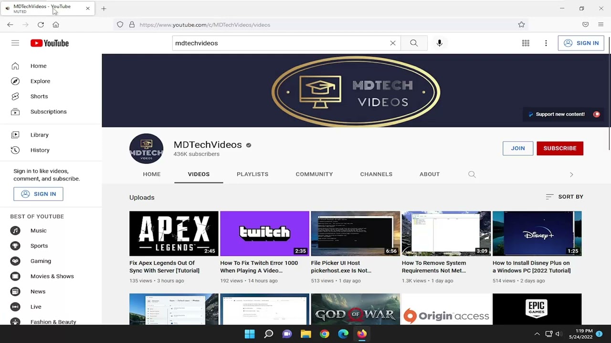Image resolution: width=611 pixels, height=343 pixels.
Task: Open News from the sidebar icon
Action: (15, 292)
